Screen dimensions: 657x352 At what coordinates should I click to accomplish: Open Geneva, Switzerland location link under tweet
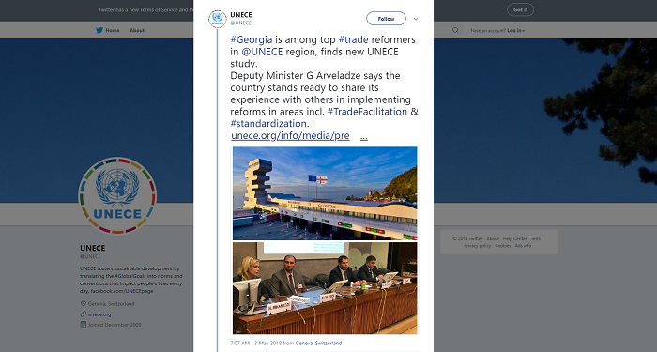[x=318, y=343]
